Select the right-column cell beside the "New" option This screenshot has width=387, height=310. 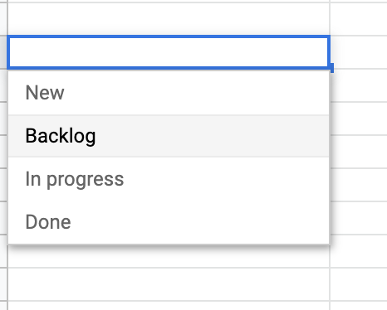click(x=359, y=85)
